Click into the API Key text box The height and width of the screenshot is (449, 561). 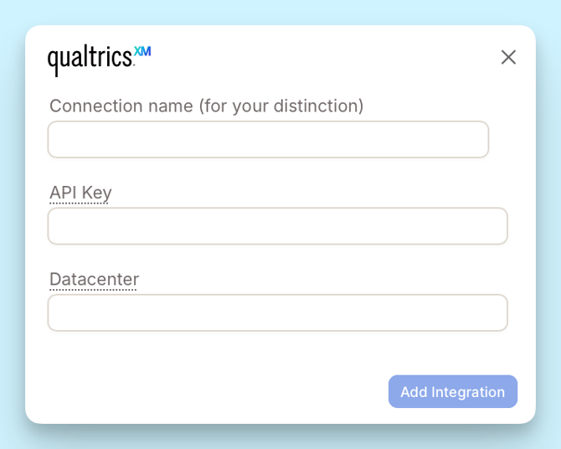pos(278,226)
